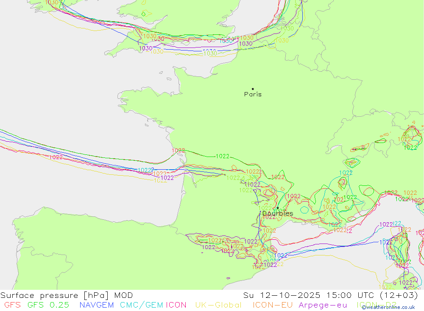The image size is (424, 311).
Task: Select the yellow UK-Global legend entry
Action: 218,305
